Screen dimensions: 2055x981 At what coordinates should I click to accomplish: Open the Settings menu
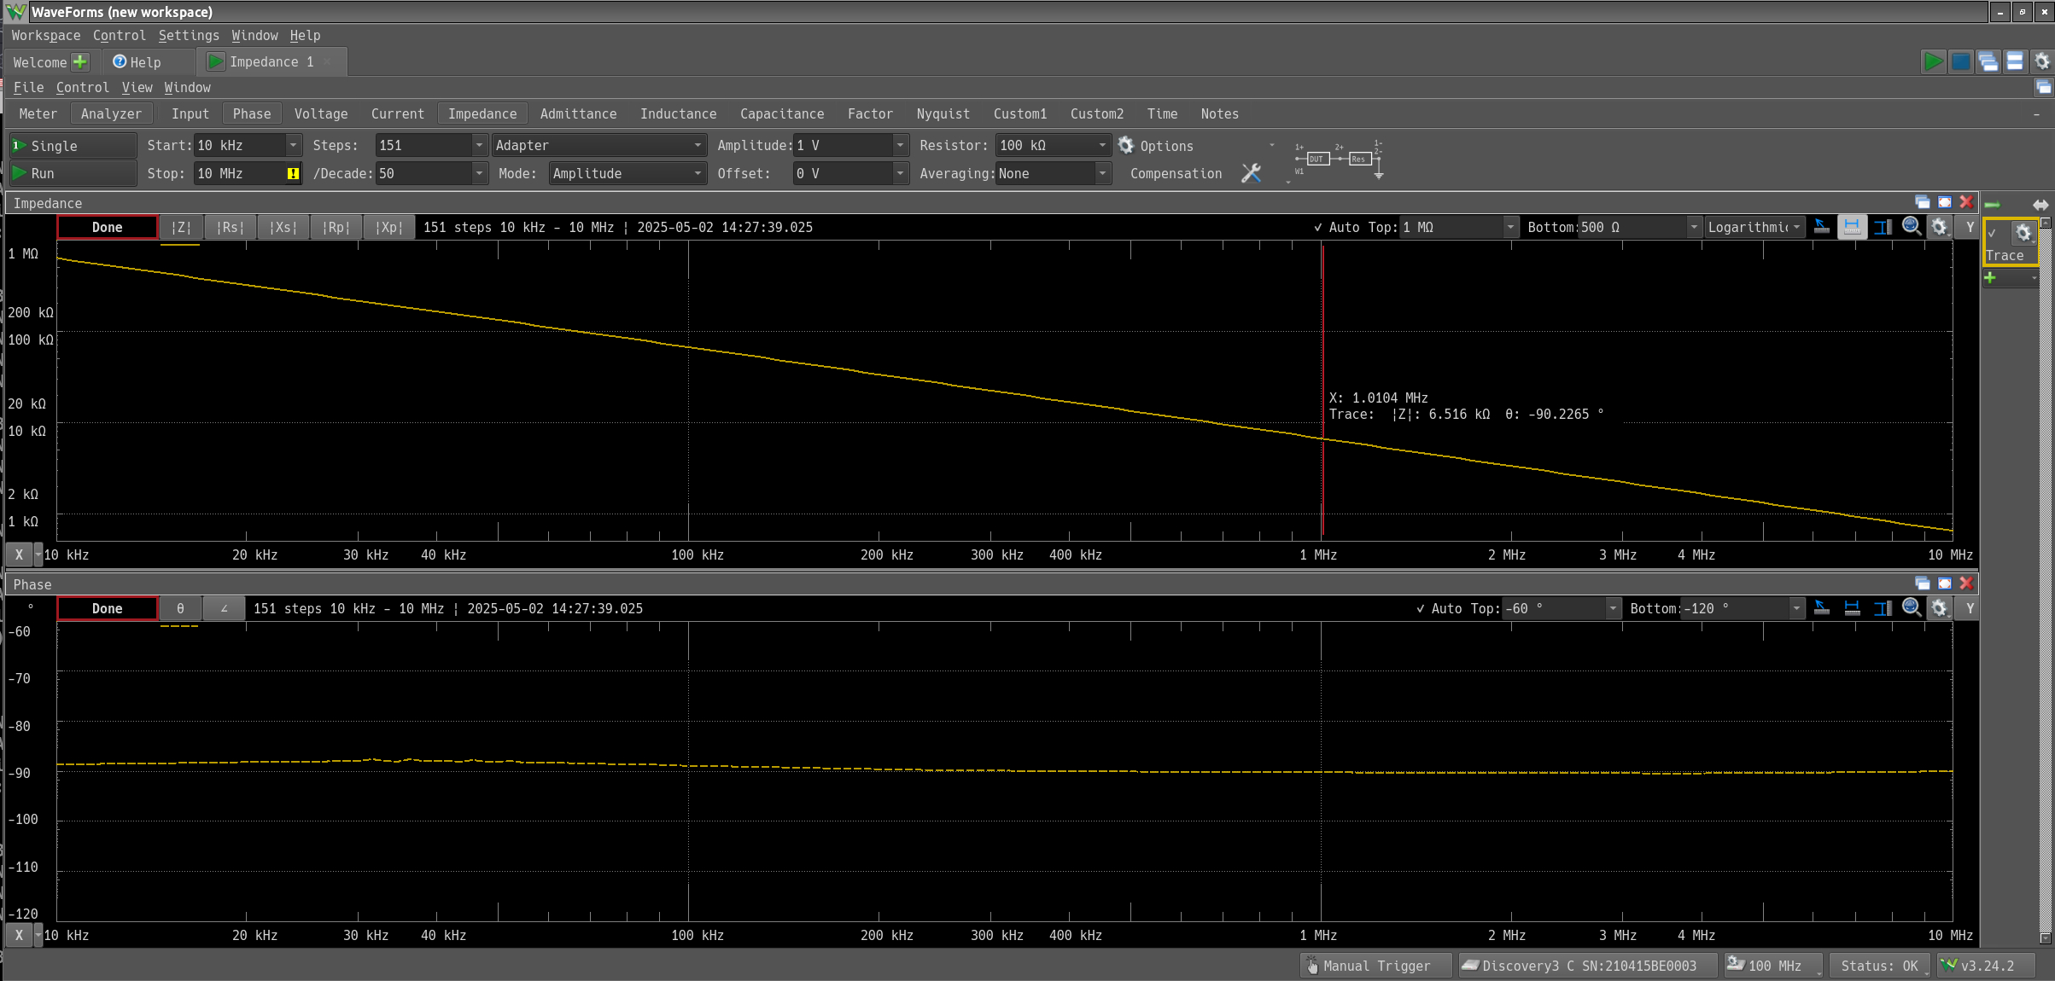(188, 35)
